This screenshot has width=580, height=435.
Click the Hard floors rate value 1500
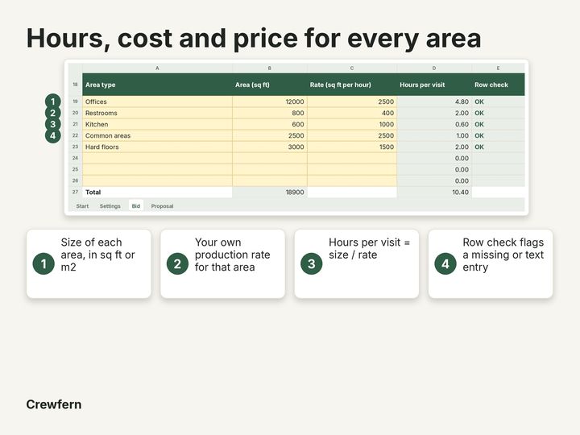[x=387, y=147]
